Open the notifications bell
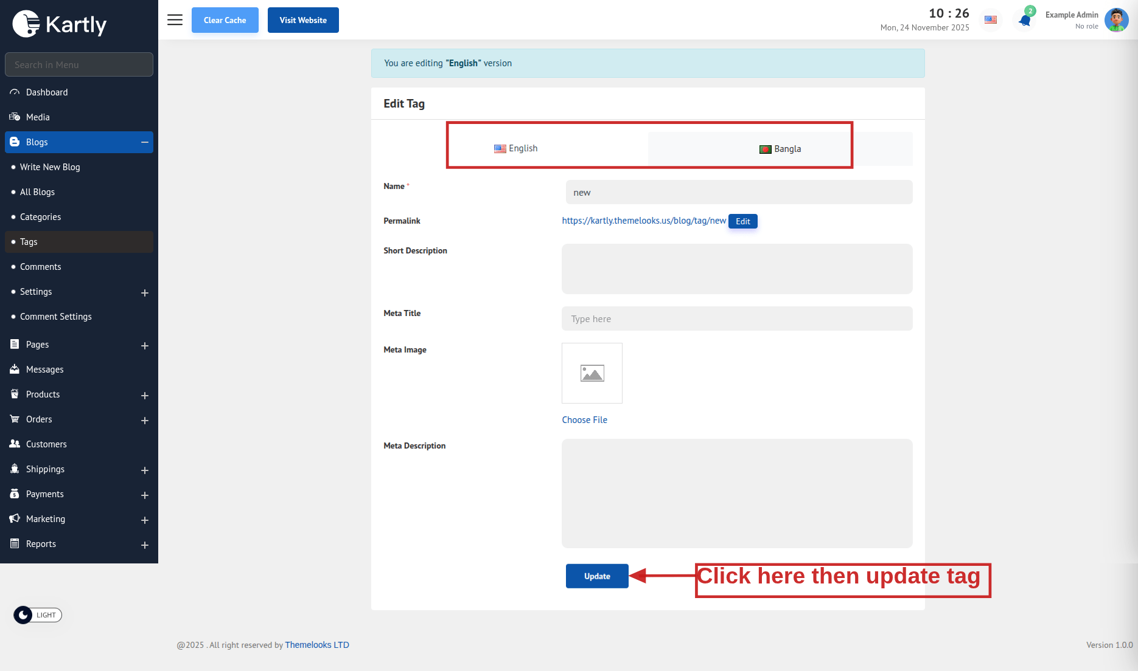 coord(1025,20)
